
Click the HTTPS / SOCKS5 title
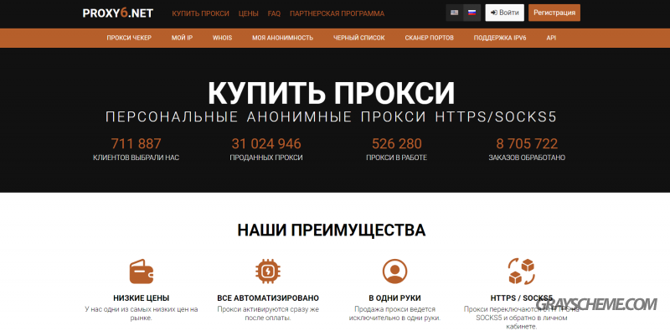521,298
